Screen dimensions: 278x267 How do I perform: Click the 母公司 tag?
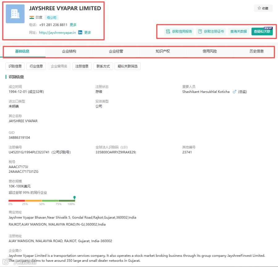(52, 18)
